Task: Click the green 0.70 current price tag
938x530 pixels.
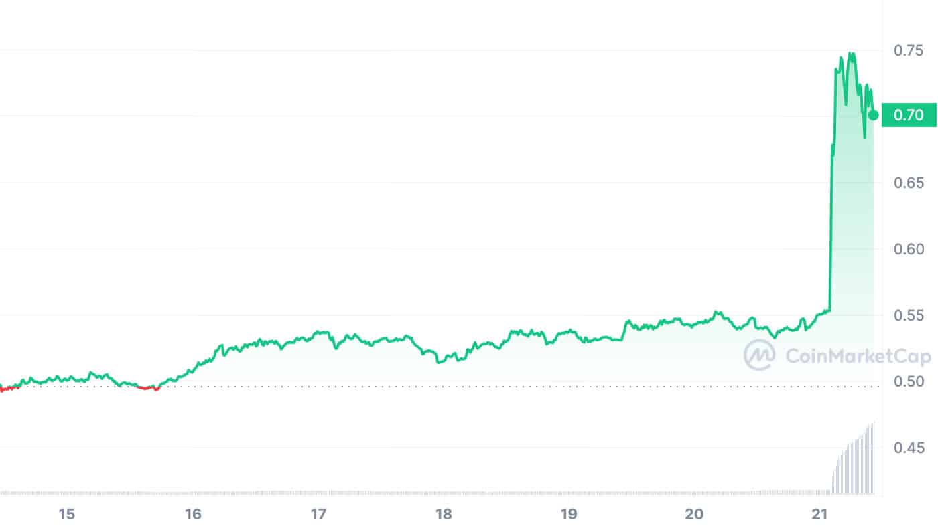Action: (909, 115)
